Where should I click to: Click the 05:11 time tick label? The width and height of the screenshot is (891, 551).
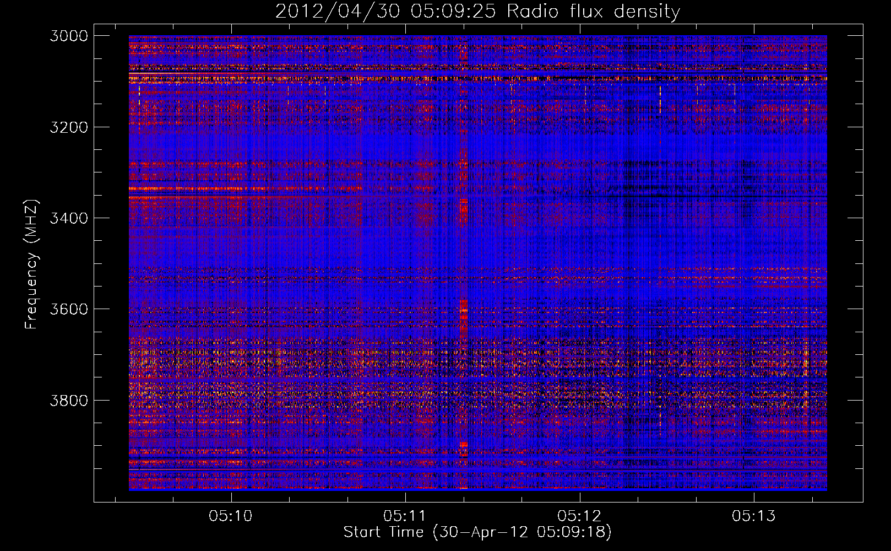click(405, 516)
